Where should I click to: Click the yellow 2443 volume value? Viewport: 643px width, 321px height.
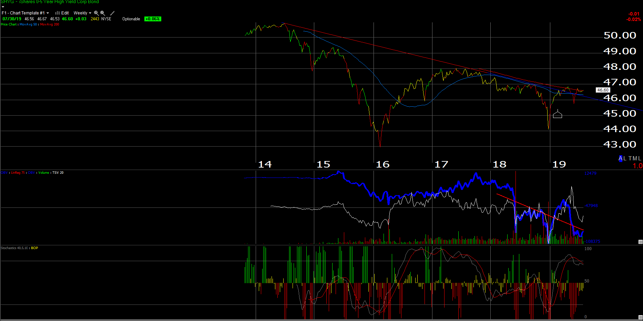(x=95, y=19)
